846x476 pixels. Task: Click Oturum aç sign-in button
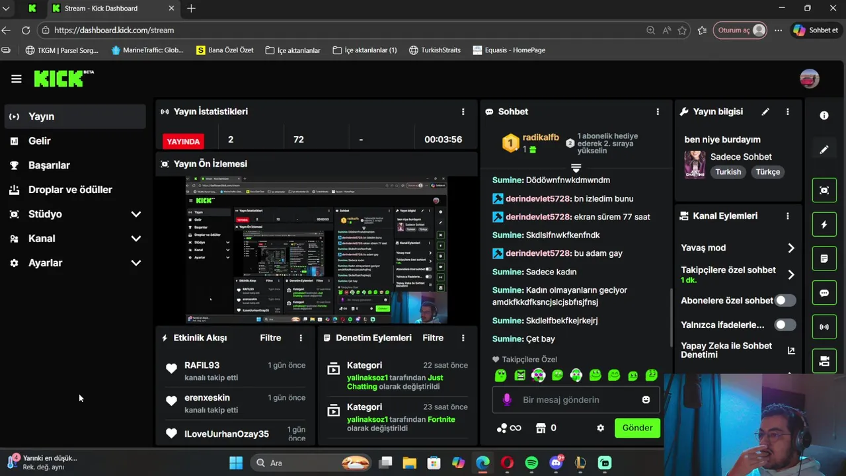(740, 30)
